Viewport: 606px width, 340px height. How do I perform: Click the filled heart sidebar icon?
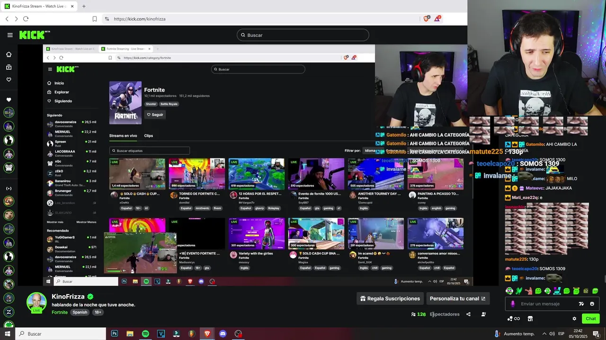9,100
